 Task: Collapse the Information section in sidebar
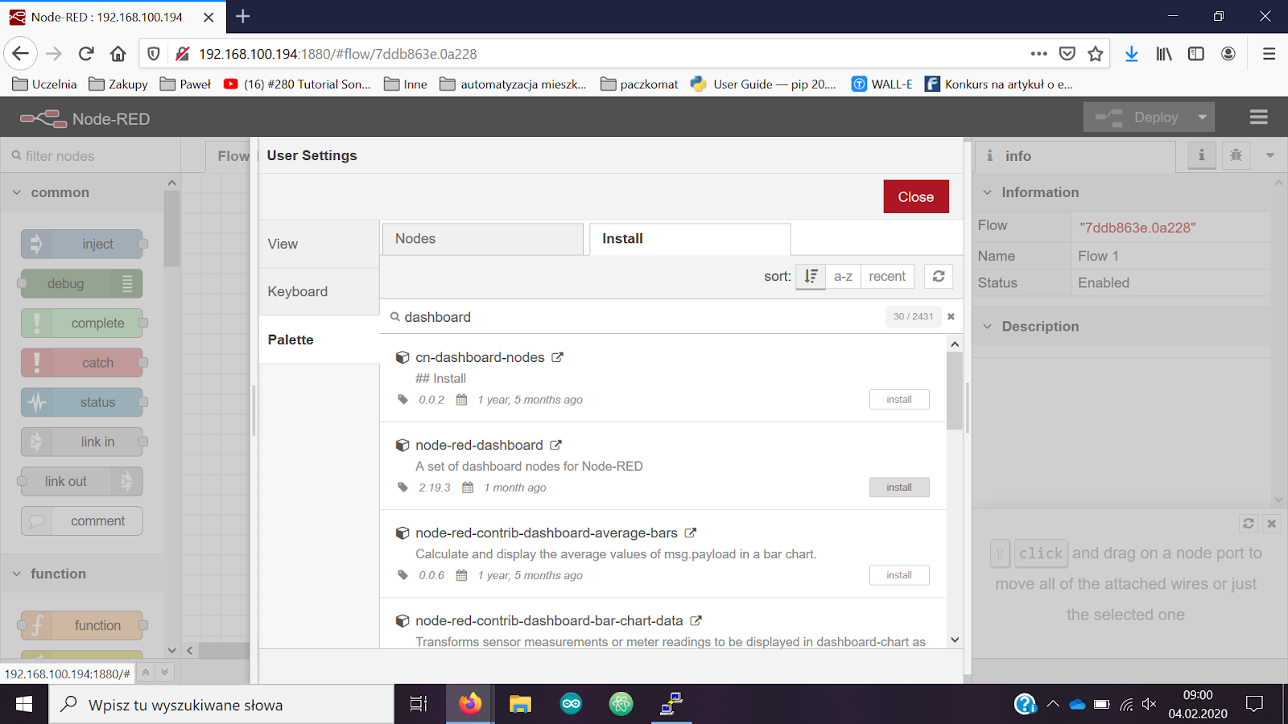pos(1121,192)
